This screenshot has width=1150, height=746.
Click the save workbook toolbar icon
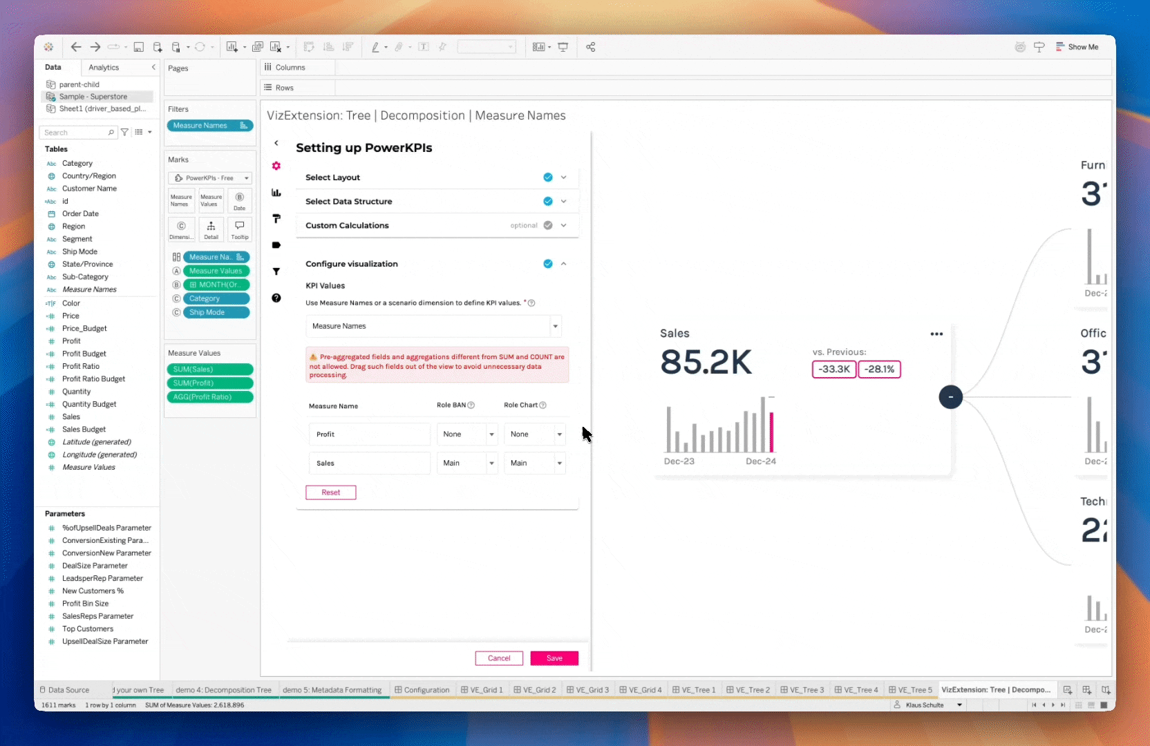pyautogui.click(x=139, y=47)
